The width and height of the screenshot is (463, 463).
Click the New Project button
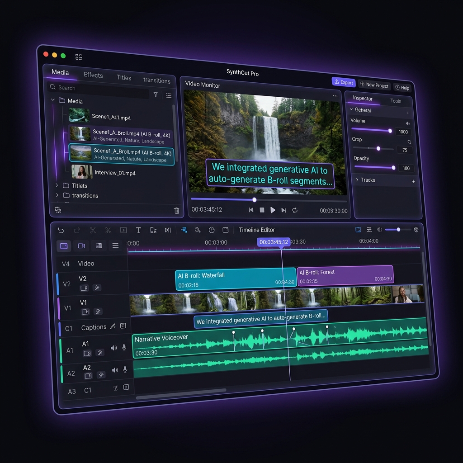[374, 85]
